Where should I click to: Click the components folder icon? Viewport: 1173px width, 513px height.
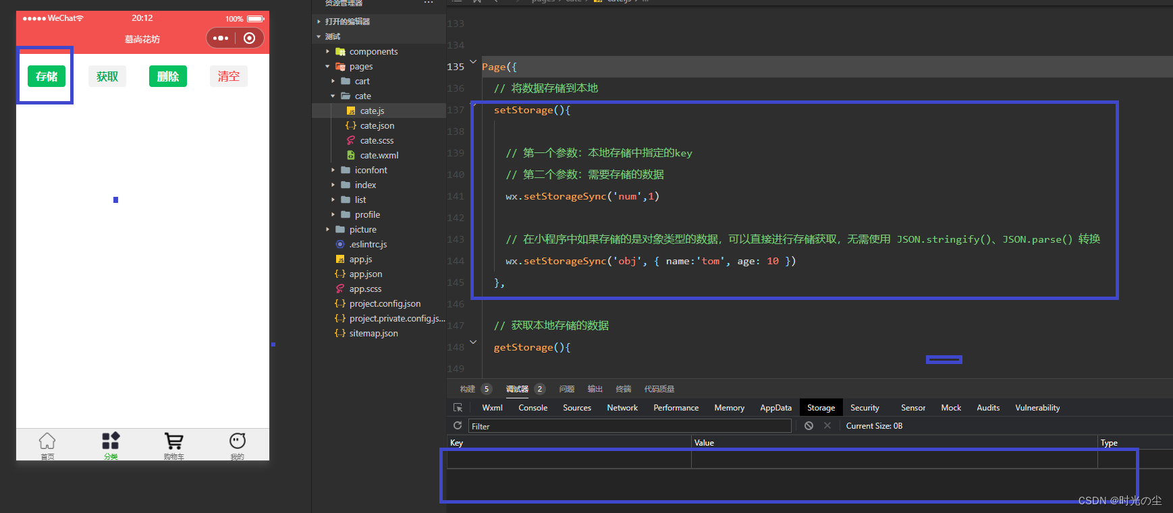[x=340, y=51]
